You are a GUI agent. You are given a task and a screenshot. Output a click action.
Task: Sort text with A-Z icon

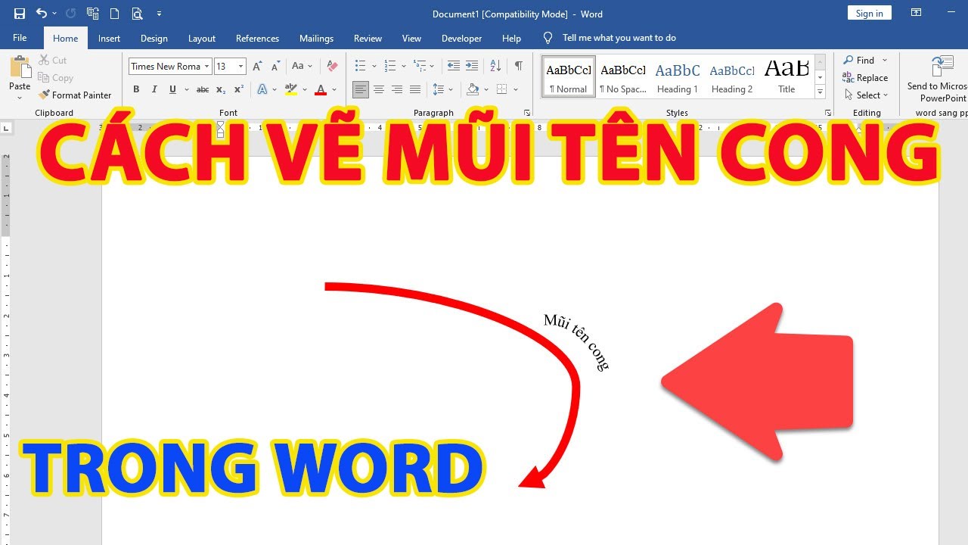pos(495,66)
